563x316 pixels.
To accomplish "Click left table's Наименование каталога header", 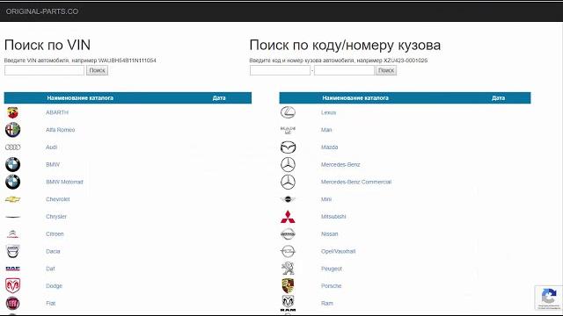I will (x=80, y=97).
